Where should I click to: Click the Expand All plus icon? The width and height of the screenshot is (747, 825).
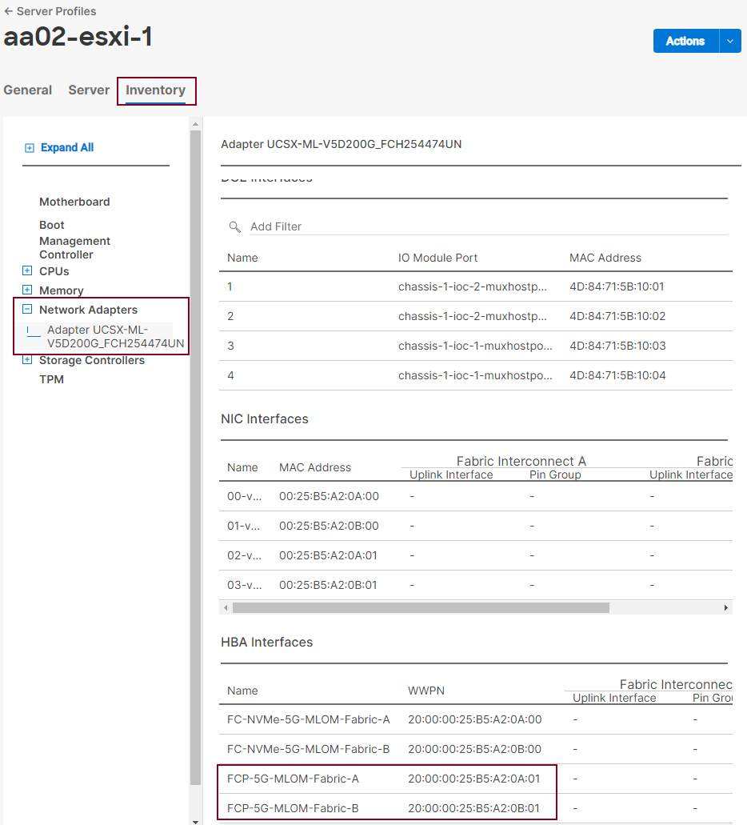(30, 148)
